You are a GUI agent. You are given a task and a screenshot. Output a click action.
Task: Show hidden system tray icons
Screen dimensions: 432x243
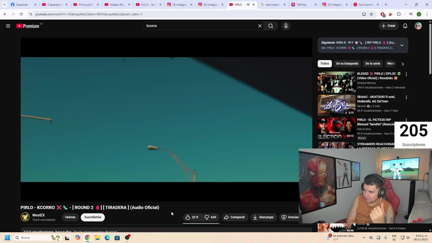[x=364, y=238]
